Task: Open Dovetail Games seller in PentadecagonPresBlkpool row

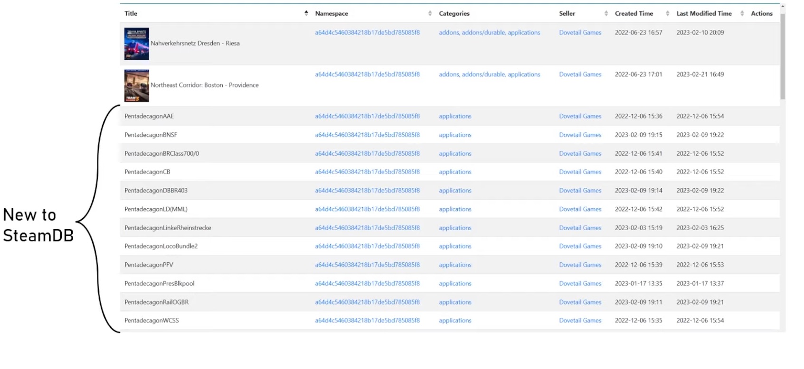Action: (x=580, y=283)
